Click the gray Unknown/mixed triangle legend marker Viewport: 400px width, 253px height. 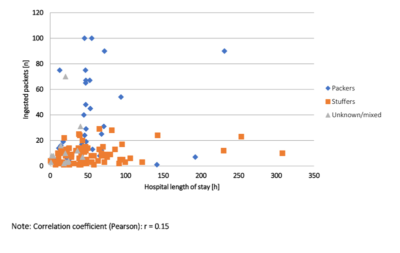tap(328, 115)
